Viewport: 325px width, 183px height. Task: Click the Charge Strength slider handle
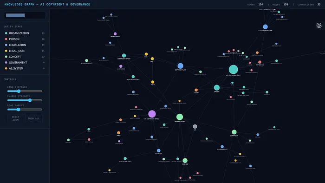(30, 100)
